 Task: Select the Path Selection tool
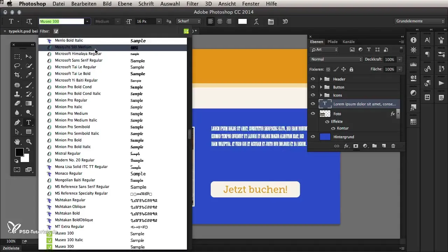pos(17,132)
